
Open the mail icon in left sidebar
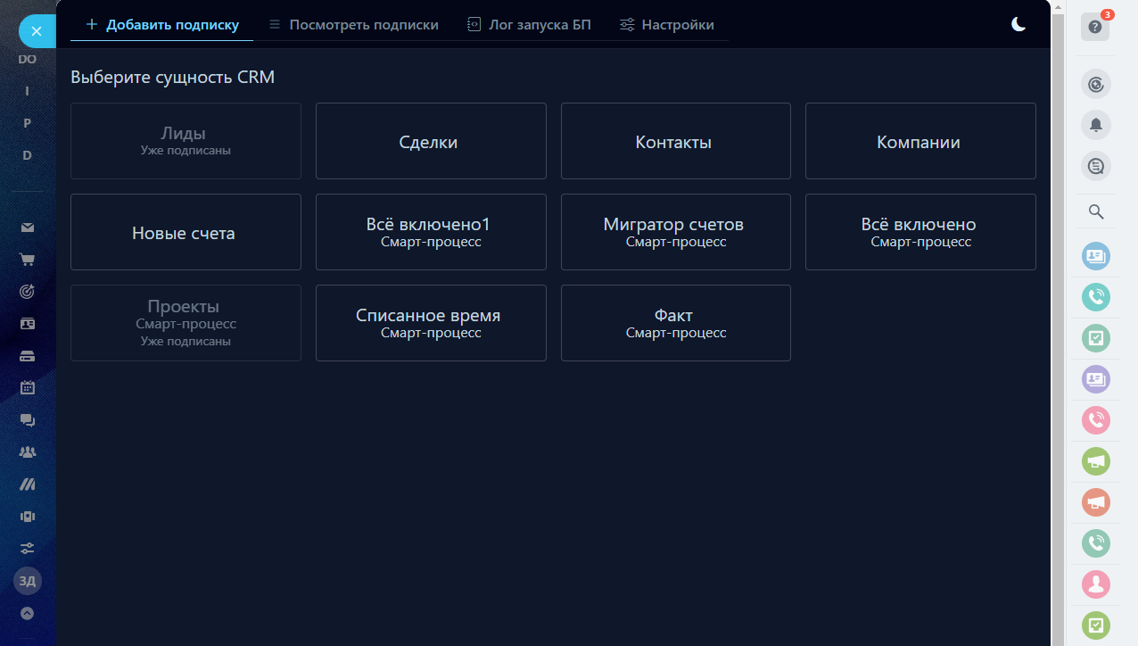[28, 228]
